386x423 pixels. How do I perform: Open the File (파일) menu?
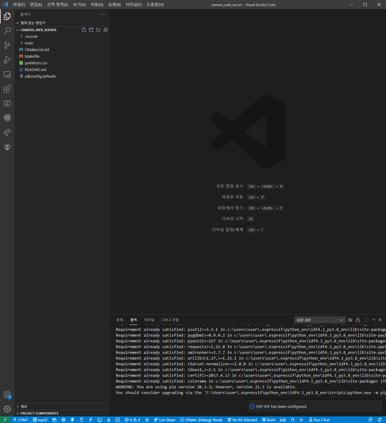click(x=19, y=5)
